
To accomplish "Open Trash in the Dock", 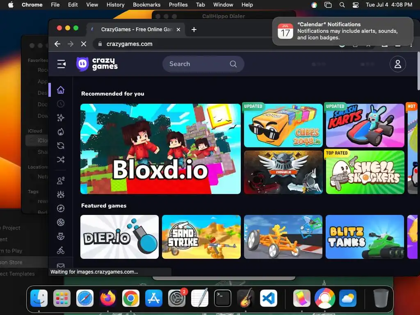I will pyautogui.click(x=381, y=298).
